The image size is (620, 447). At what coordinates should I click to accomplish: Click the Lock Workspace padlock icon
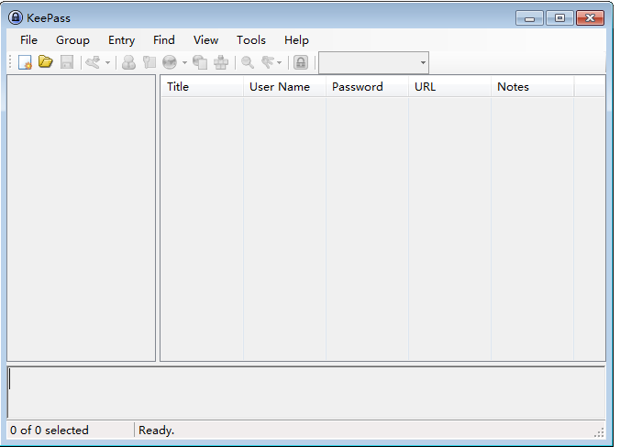click(x=301, y=62)
